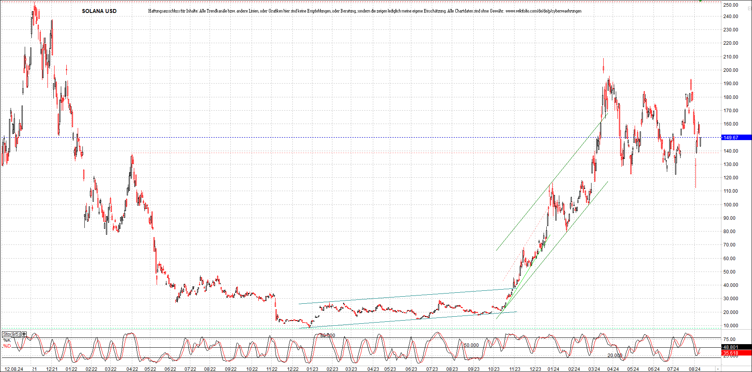The height and width of the screenshot is (372, 752).
Task: Click the 04 24 date axis label
Action: coord(613,369)
